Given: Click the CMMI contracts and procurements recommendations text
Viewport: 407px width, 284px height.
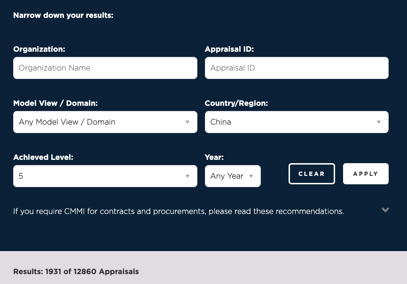Looking at the screenshot, I should [x=179, y=212].
